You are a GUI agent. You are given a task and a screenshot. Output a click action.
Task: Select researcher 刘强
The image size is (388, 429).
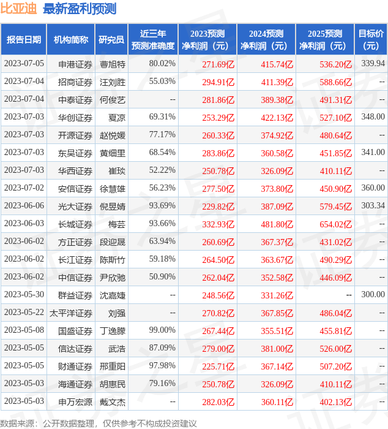(117, 313)
